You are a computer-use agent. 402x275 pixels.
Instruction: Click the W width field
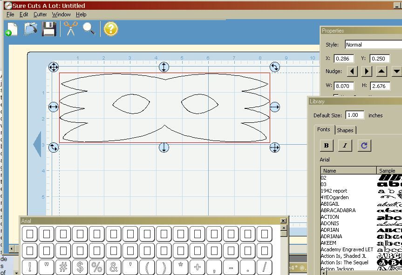tap(344, 86)
